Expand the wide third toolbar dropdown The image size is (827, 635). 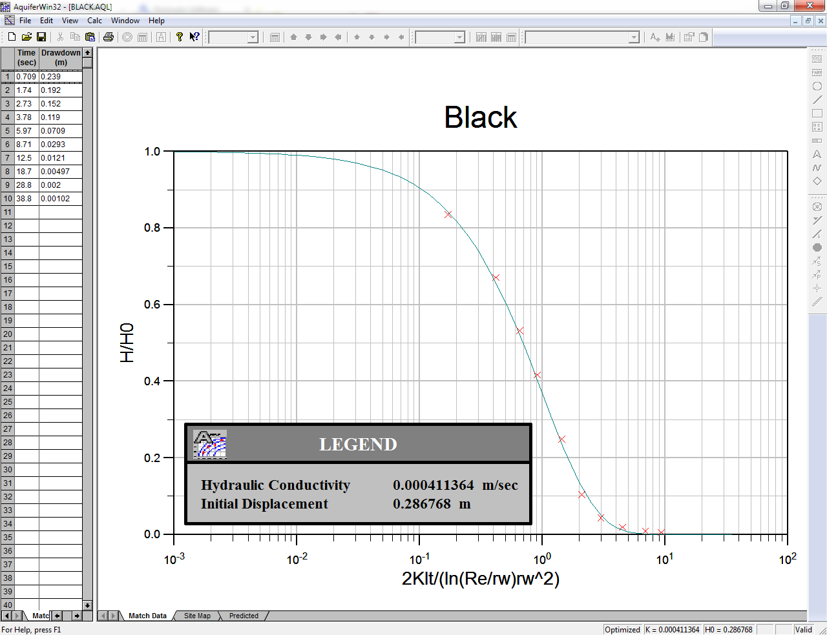[x=633, y=37]
